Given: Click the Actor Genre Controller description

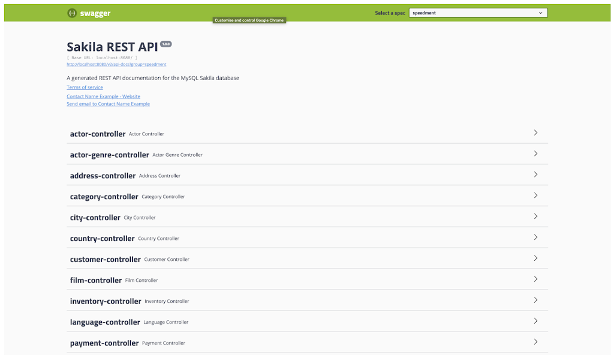Looking at the screenshot, I should [177, 155].
